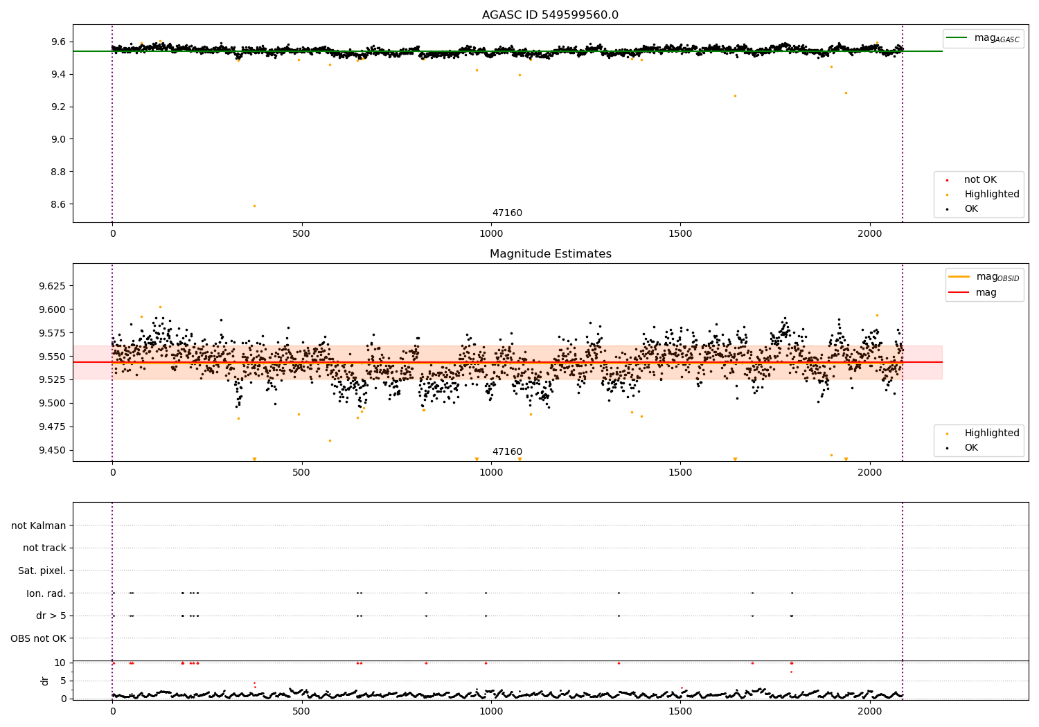
Task: Click the 9.2 y-axis tick label
Action: point(58,107)
